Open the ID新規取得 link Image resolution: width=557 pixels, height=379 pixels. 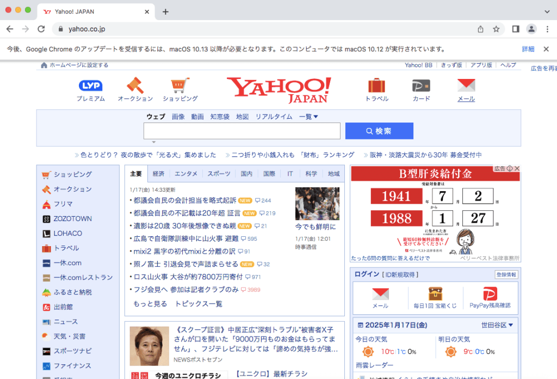pyautogui.click(x=400, y=274)
